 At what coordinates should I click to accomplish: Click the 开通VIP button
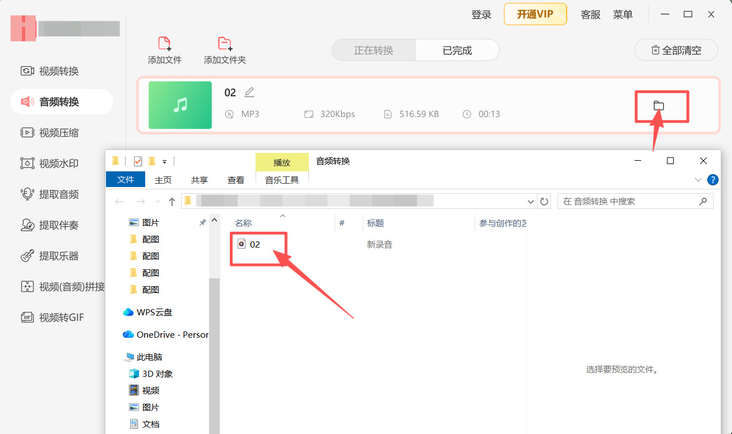pyautogui.click(x=535, y=14)
